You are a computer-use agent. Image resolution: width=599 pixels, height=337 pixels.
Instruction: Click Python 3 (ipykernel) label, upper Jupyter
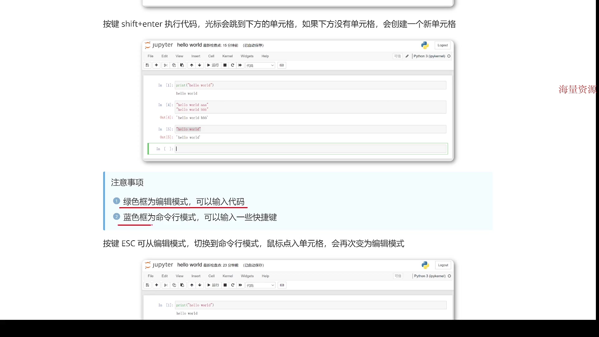[429, 56]
